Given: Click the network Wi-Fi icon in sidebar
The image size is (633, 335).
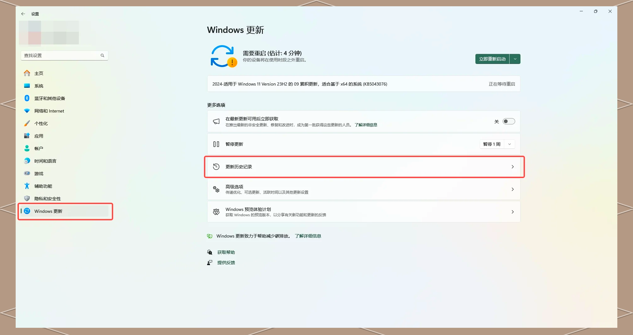Looking at the screenshot, I should click(27, 111).
